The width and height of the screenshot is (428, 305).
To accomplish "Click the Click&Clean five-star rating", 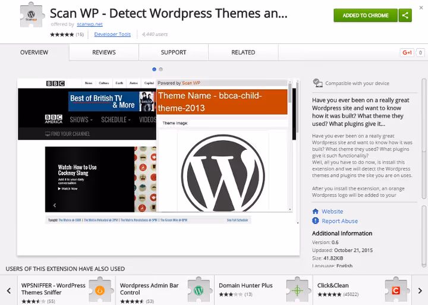I will click(x=329, y=294).
